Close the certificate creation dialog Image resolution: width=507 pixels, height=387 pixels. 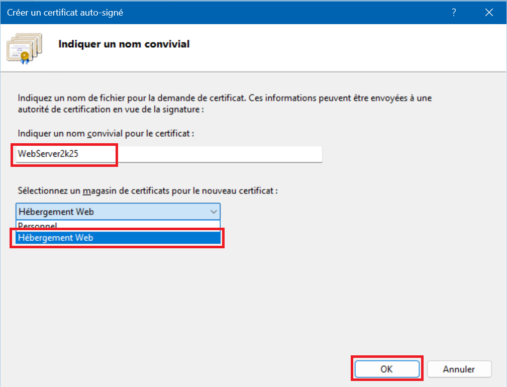click(x=489, y=13)
